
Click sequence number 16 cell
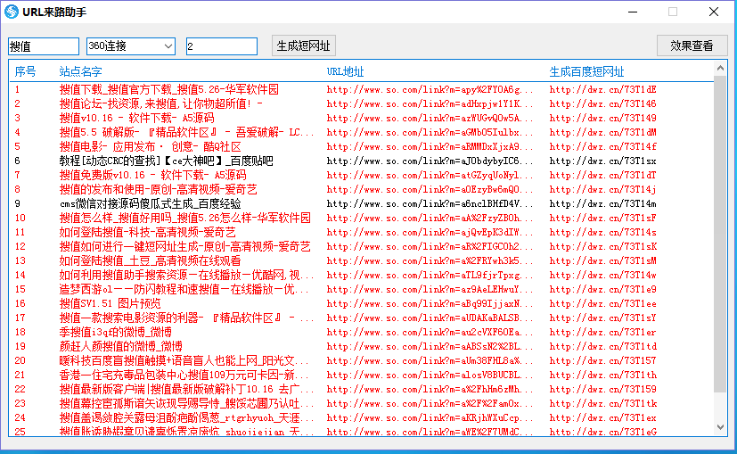pos(20,303)
